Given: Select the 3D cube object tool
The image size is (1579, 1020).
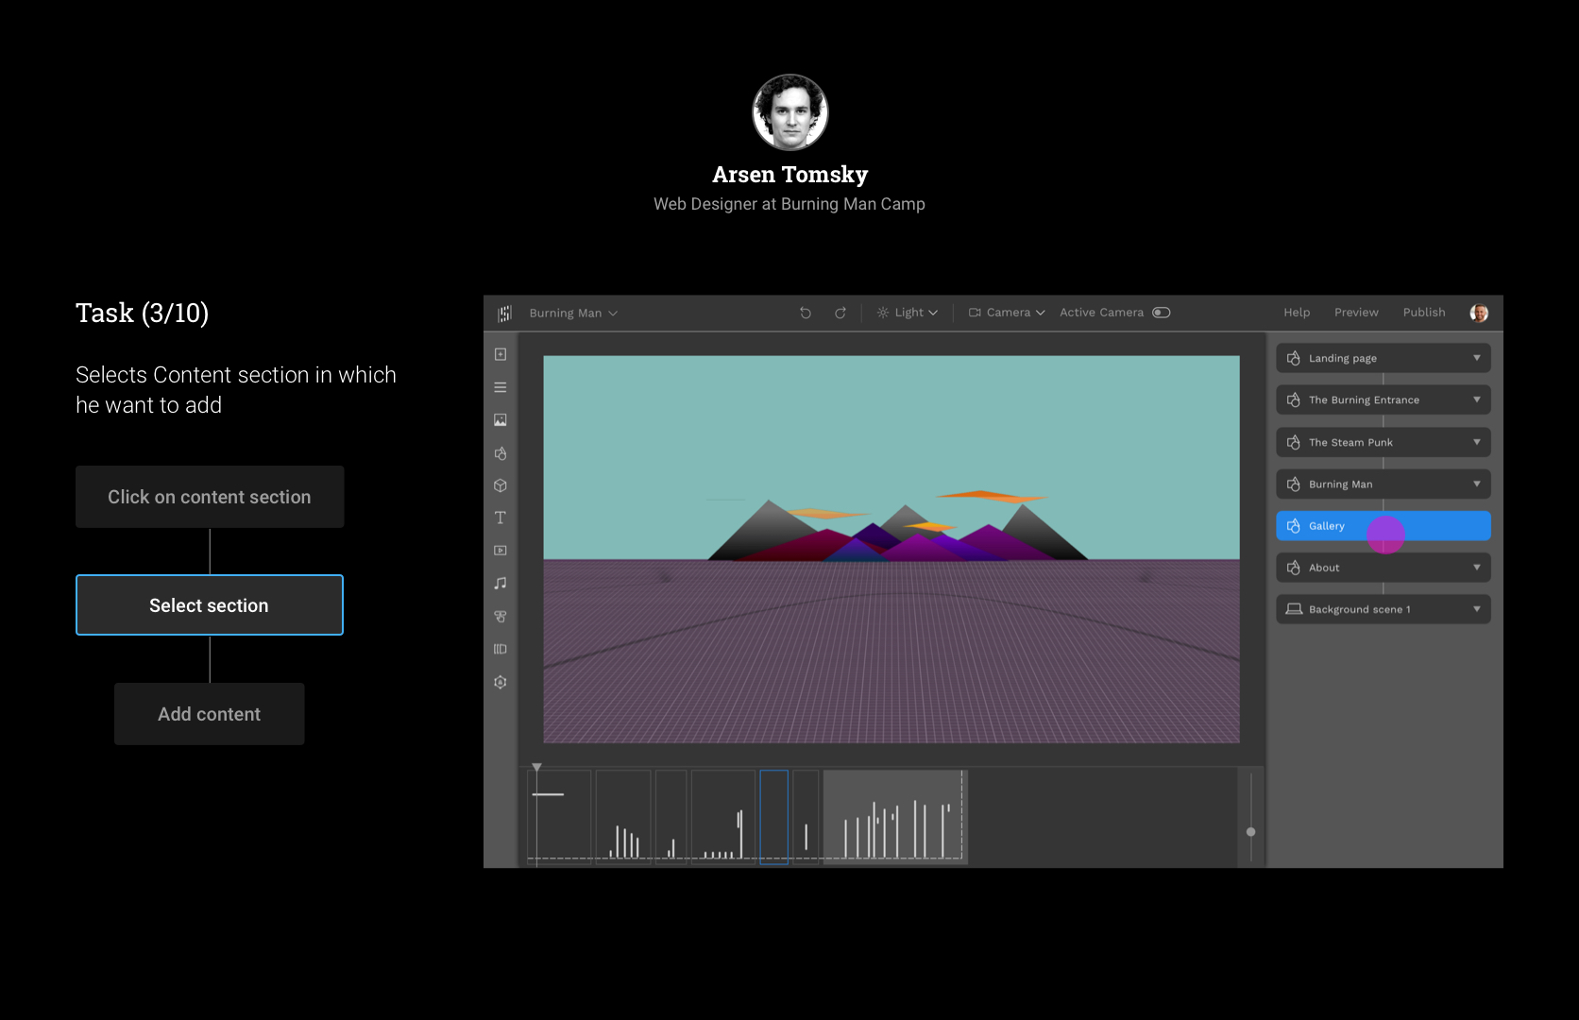Looking at the screenshot, I should 501,485.
